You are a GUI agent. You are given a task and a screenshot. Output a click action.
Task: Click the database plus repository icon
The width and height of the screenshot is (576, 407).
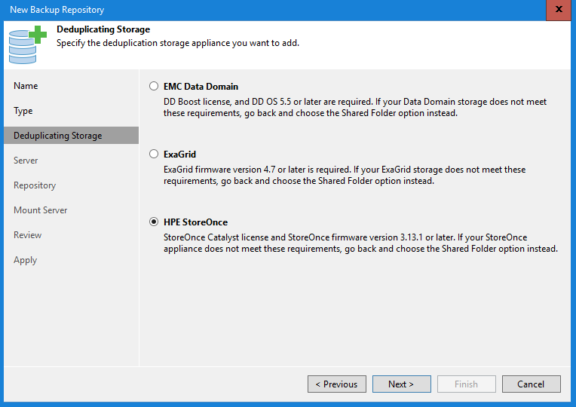coord(28,44)
